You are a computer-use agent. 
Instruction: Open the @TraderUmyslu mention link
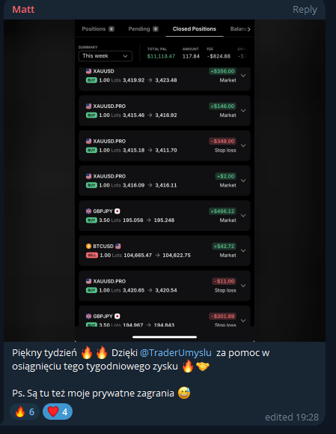click(x=176, y=352)
